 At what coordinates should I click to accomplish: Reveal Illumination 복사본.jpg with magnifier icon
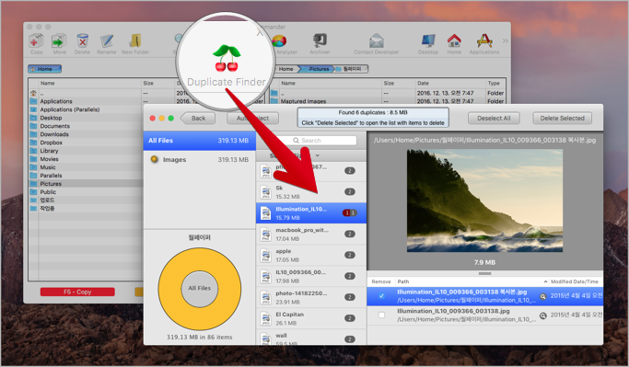pos(542,296)
